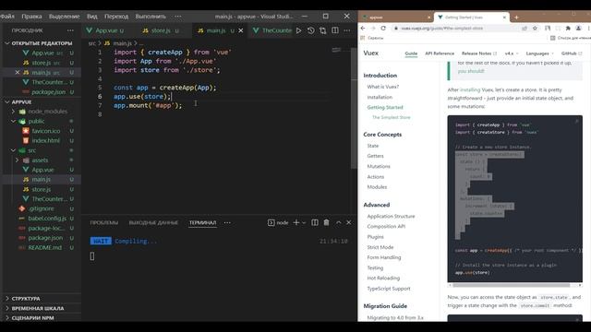Open the Release Notes link

click(x=479, y=53)
